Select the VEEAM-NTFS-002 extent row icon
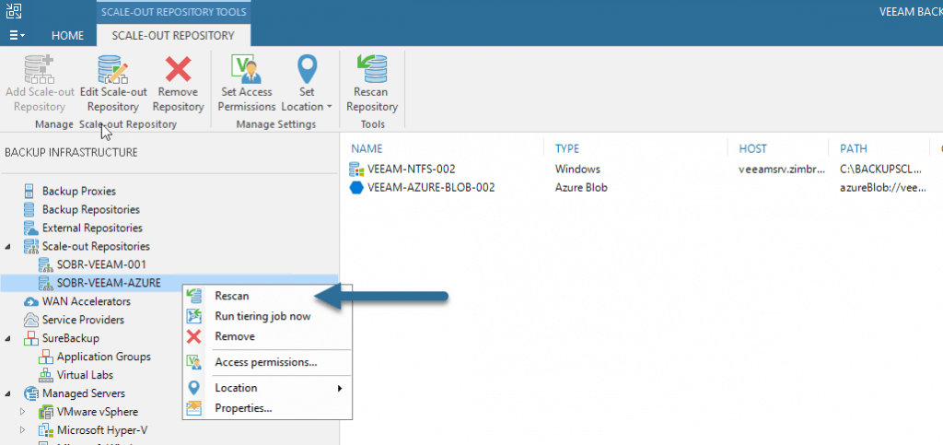Image resolution: width=943 pixels, height=445 pixels. [x=356, y=169]
